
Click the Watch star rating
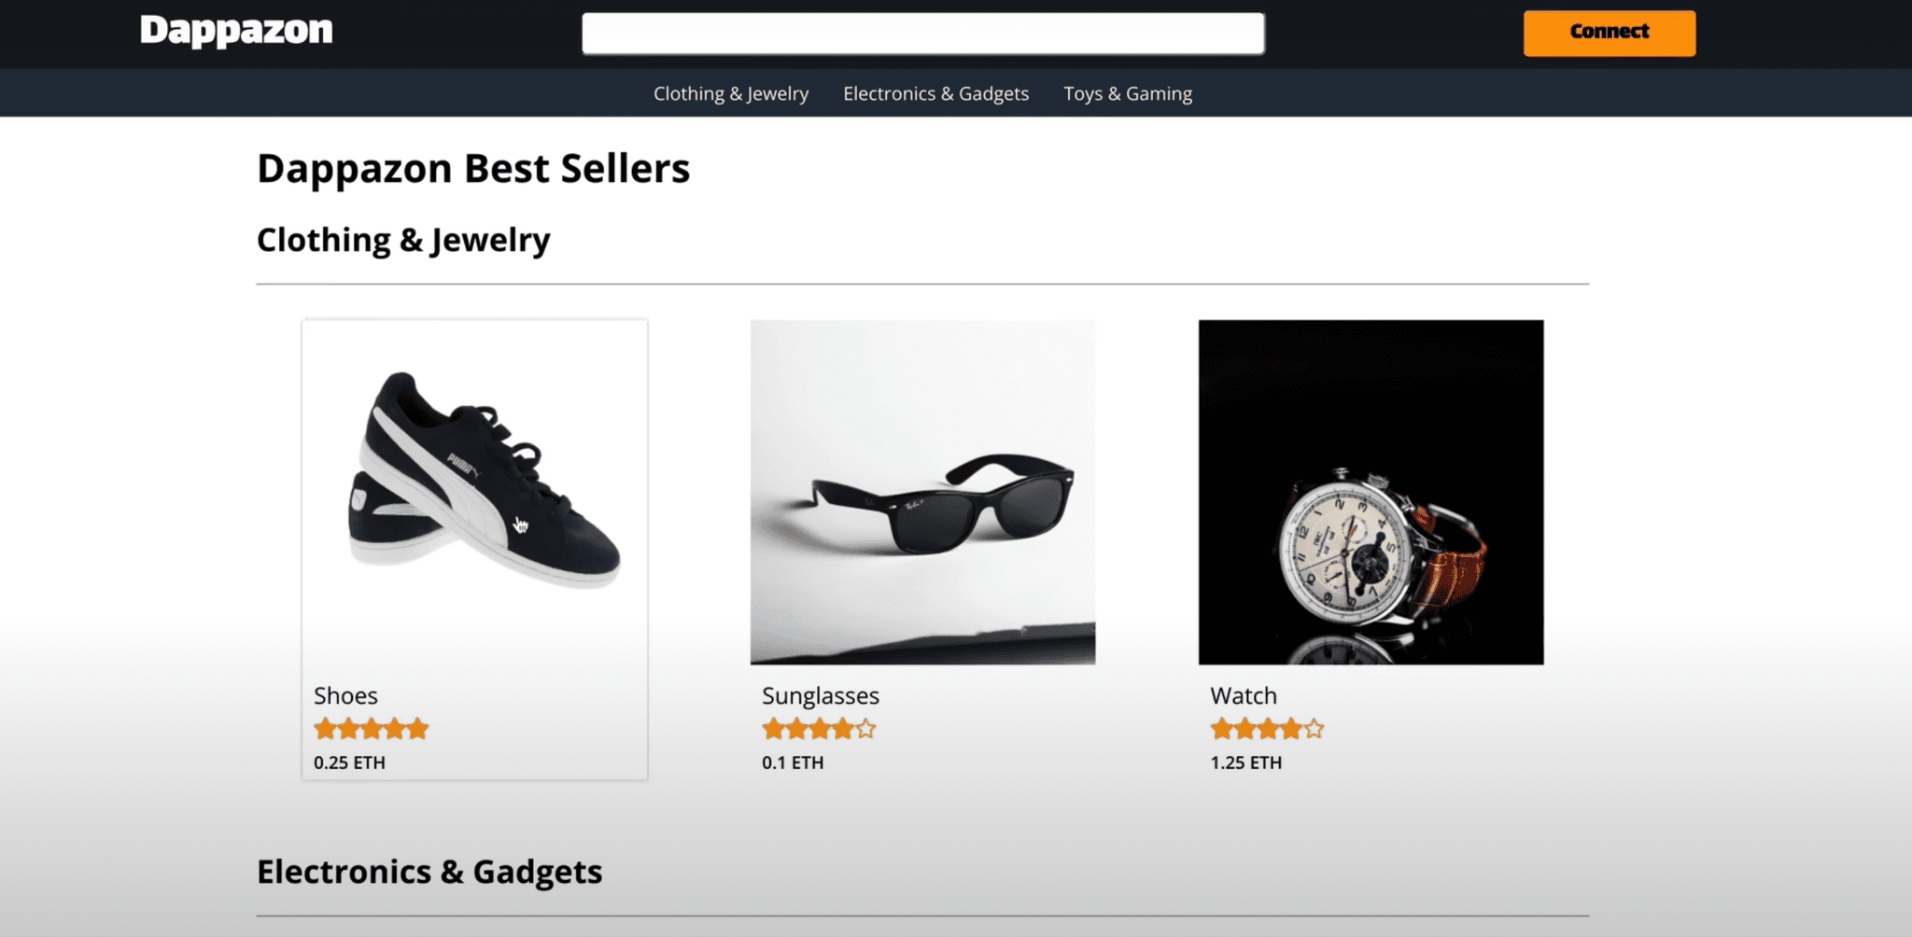[1267, 729]
